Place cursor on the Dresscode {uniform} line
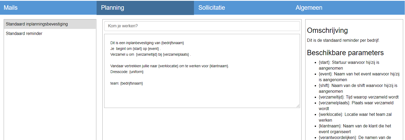Viewport: 405px width, 140px height. (x=127, y=72)
